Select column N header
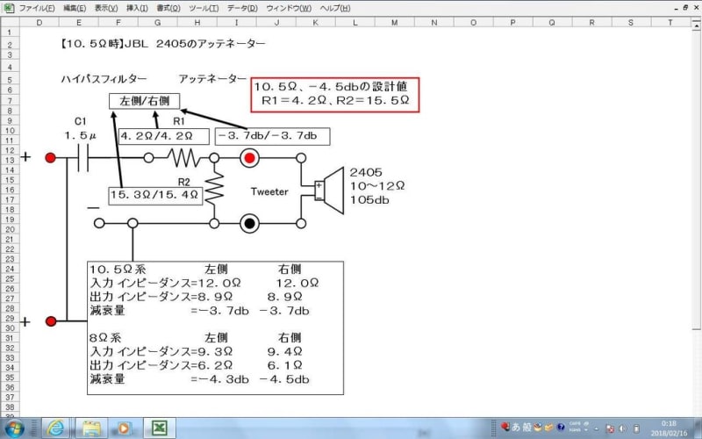This screenshot has width=702, height=439. tap(433, 23)
